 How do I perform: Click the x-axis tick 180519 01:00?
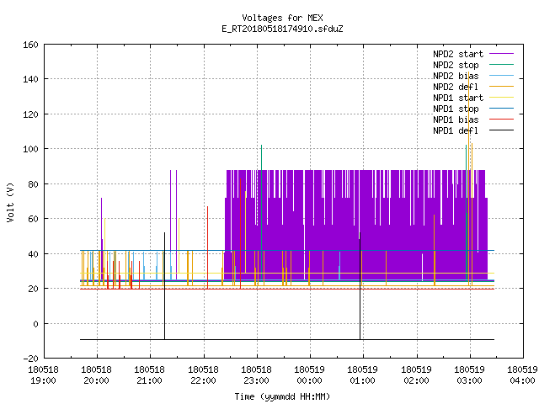(x=363, y=375)
